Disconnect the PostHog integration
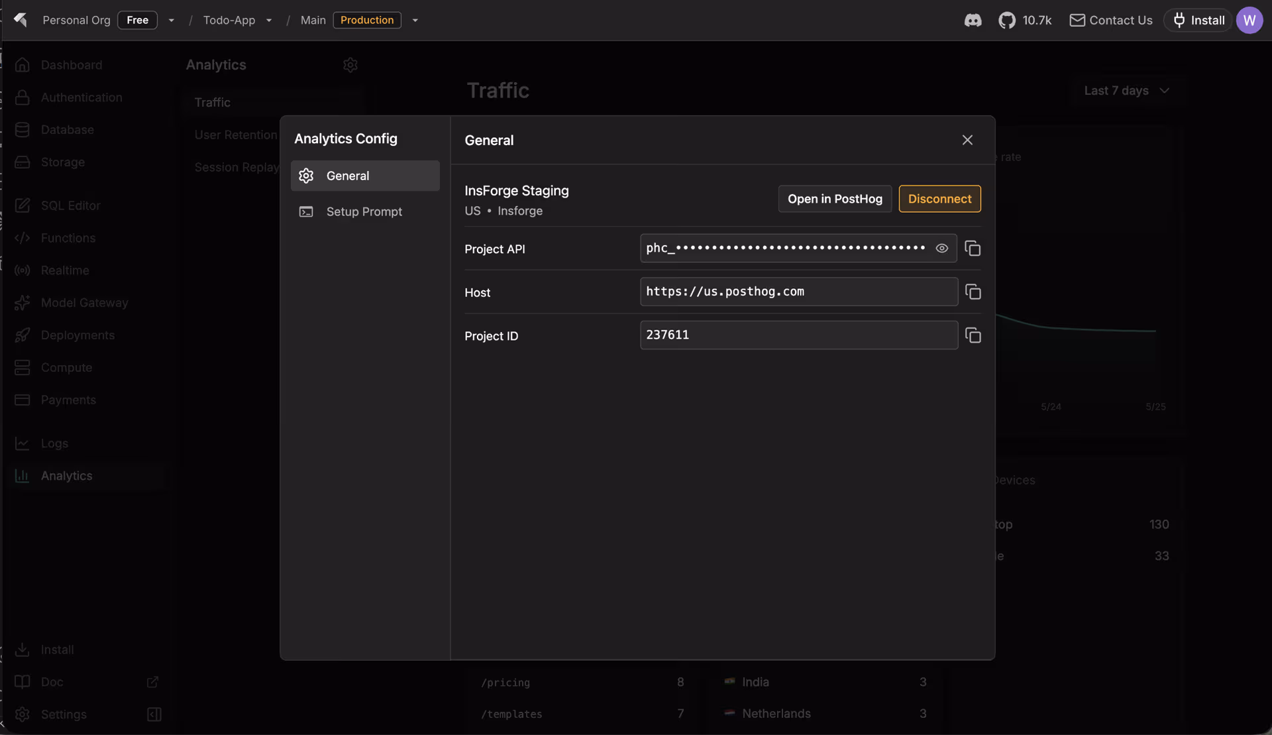This screenshot has height=735, width=1272. tap(939, 199)
